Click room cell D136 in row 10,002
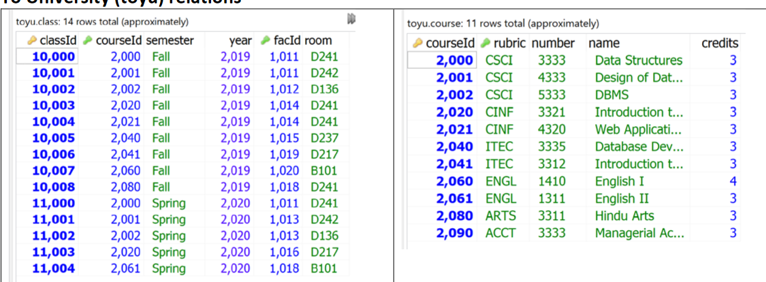This screenshot has height=282, width=766. point(324,89)
